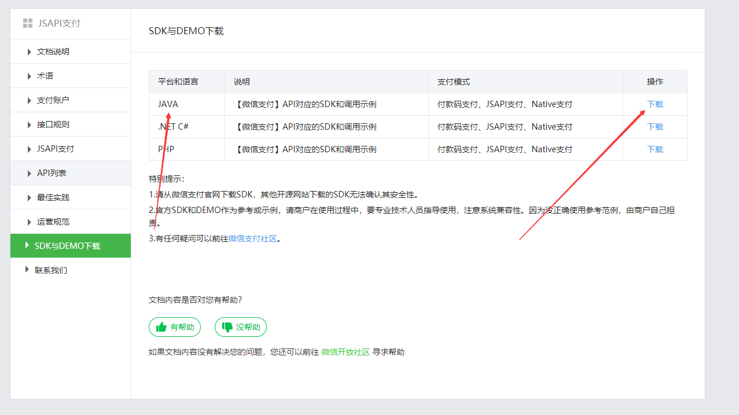The height and width of the screenshot is (415, 739).
Task: Click the .NET C# row description cell
Action: (327, 127)
